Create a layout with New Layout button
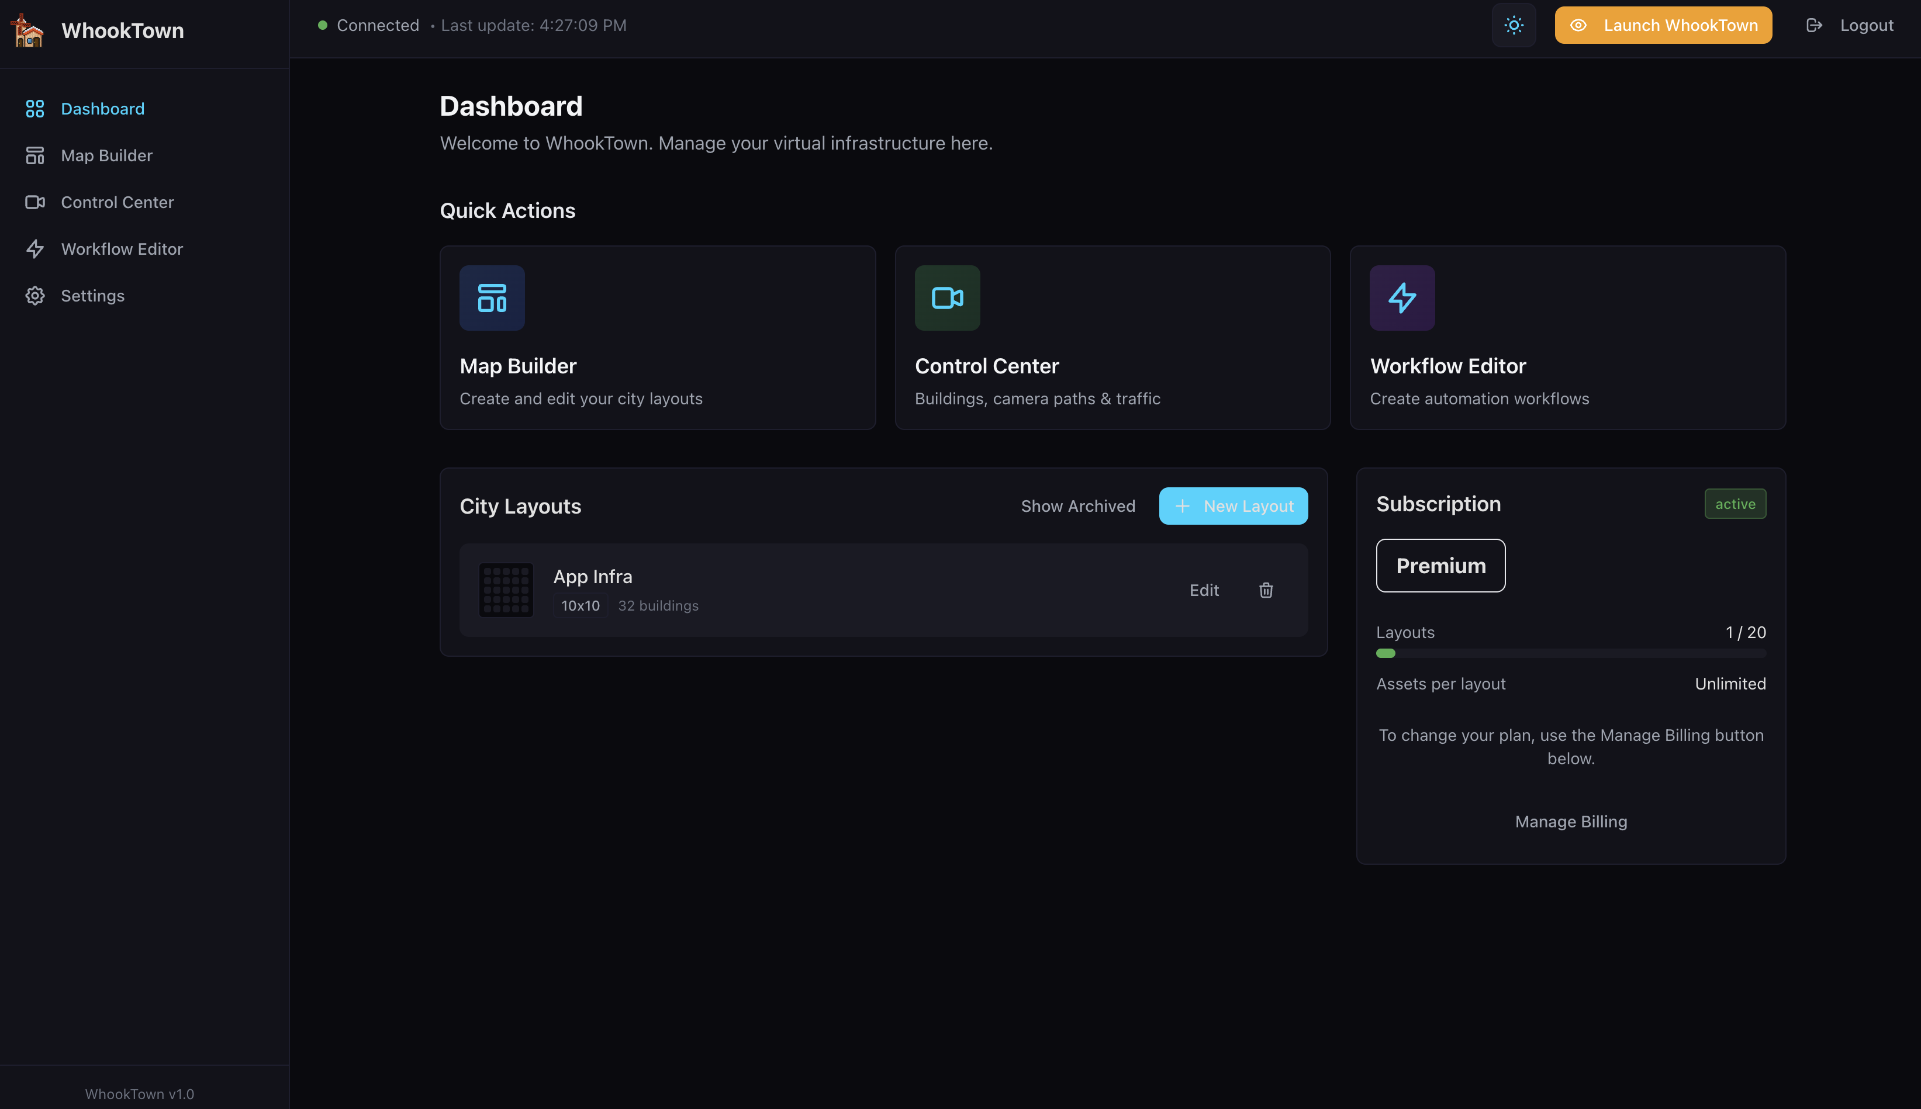This screenshot has height=1109, width=1921. pyautogui.click(x=1233, y=506)
